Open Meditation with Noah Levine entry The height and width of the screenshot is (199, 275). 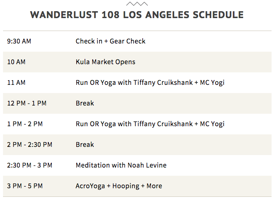(x=121, y=165)
